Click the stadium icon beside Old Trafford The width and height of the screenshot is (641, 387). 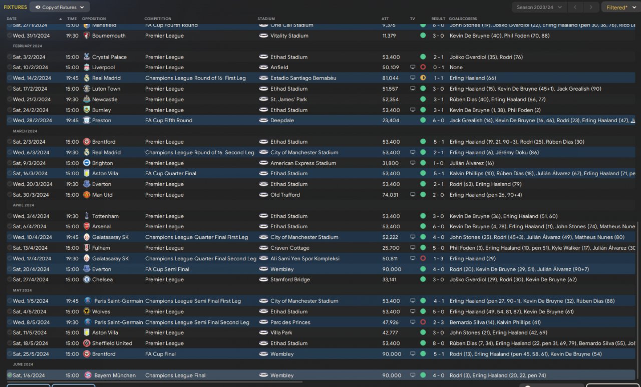coord(263,195)
